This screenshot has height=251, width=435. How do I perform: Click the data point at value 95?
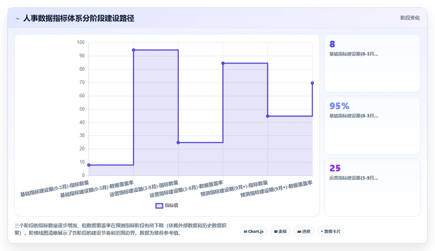pos(133,50)
